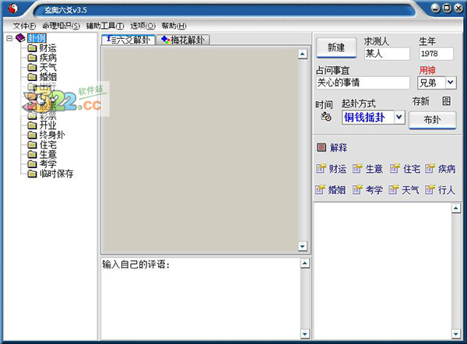Screen dimensions: 467x344
Task: Switch to the 六爻解卦 tab
Action: coord(128,40)
